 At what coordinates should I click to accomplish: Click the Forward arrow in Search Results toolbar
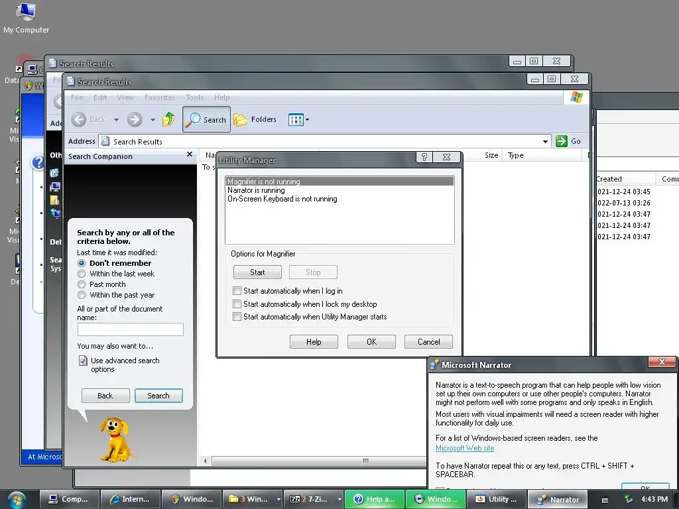pyautogui.click(x=135, y=119)
